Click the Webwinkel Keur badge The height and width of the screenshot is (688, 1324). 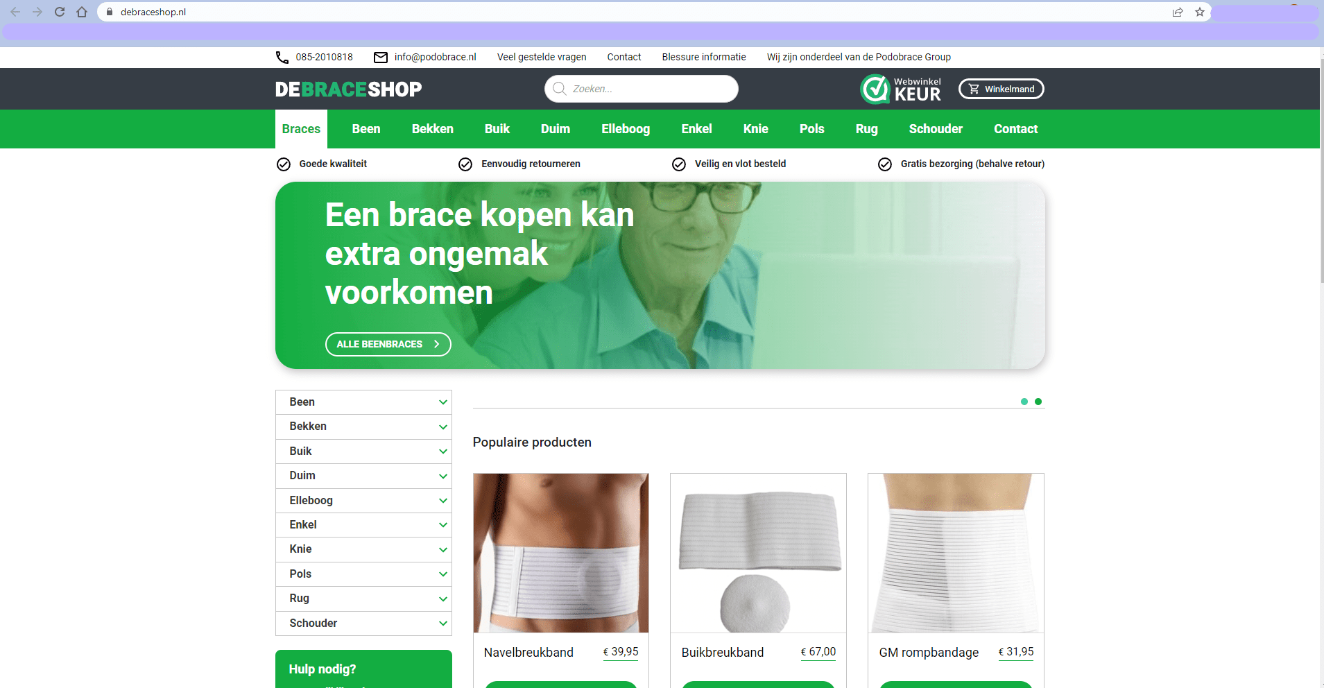[x=901, y=89]
